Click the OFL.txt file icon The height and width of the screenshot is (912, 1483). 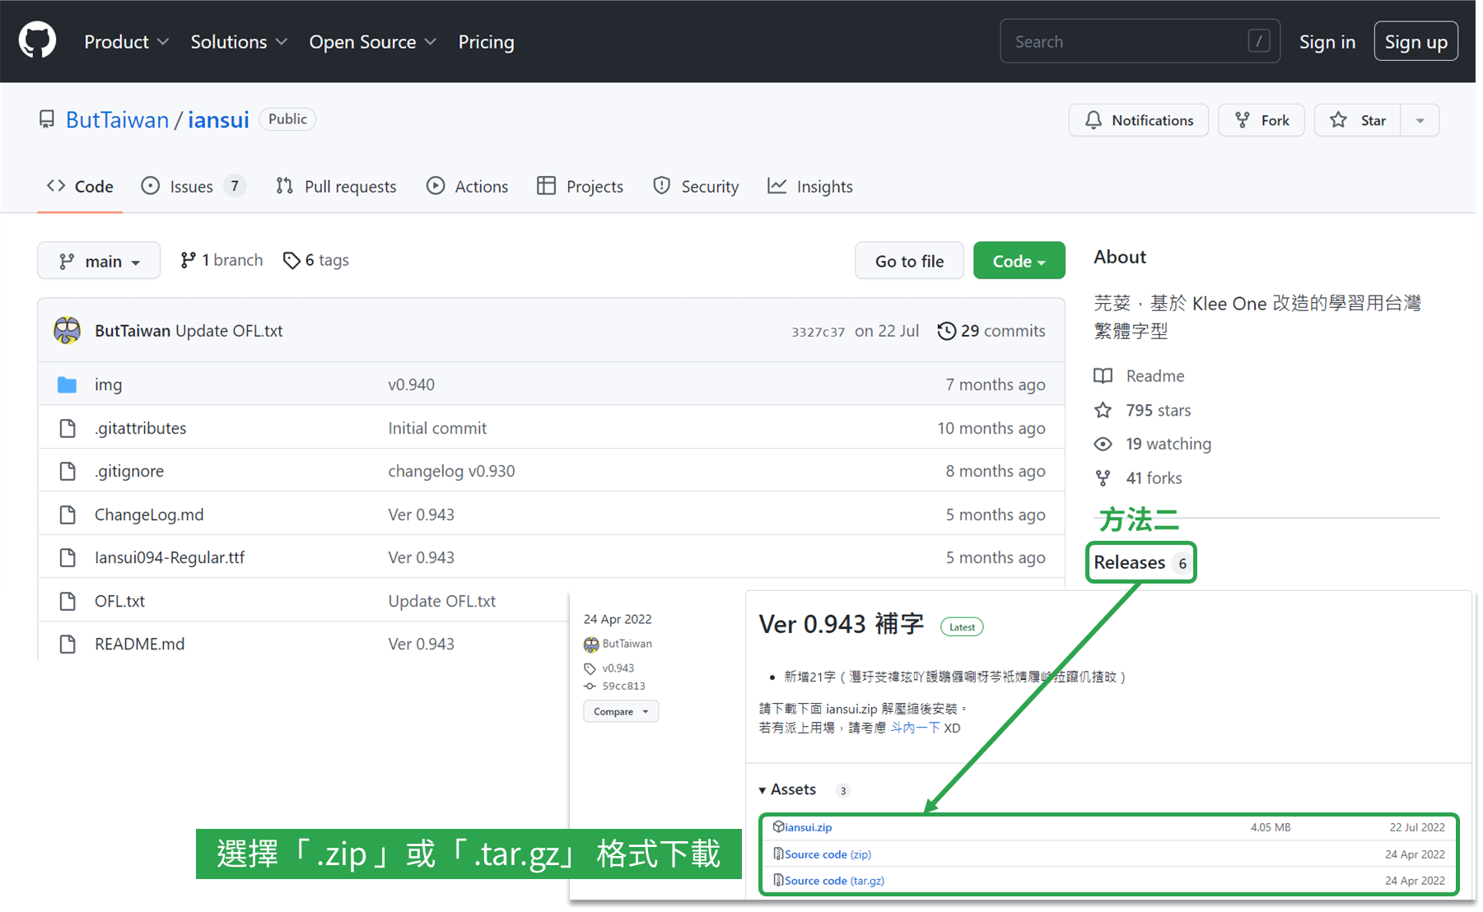[68, 601]
